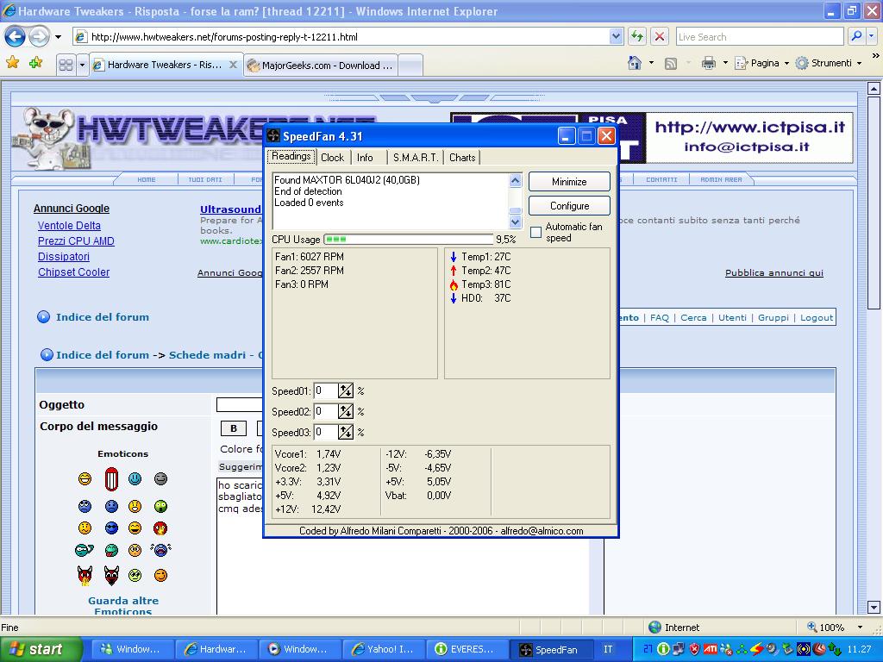
Task: Insert the winking orange emoticon
Action: coord(160,575)
